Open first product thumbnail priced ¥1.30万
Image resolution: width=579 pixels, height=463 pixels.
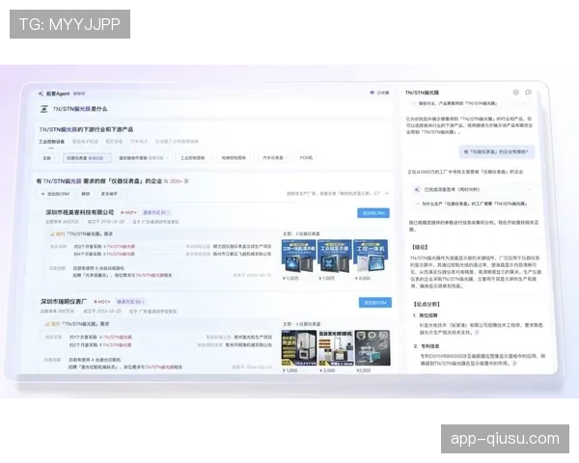click(298, 256)
